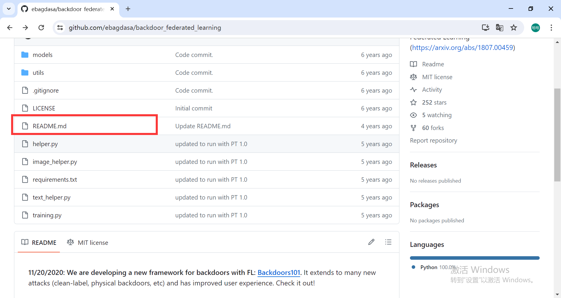Click Python language entry
The height and width of the screenshot is (298, 561).
coord(434,267)
